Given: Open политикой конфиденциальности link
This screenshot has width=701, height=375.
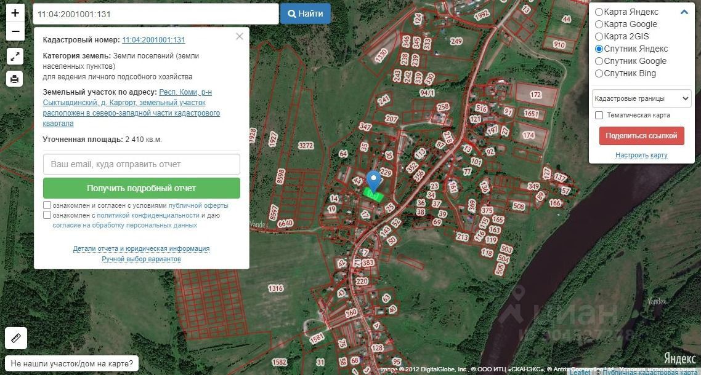Looking at the screenshot, I should coord(148,216).
